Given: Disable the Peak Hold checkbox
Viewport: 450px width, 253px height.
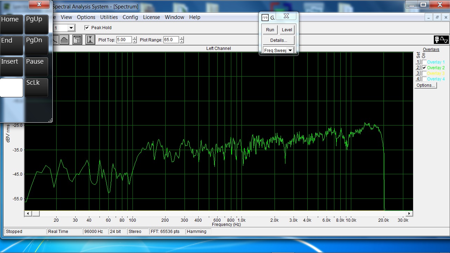Looking at the screenshot, I should pos(87,28).
